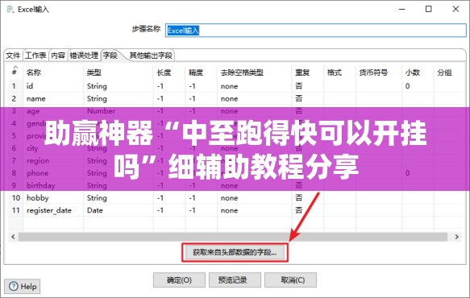Click the trim type 'none' in hobby row

coord(229,198)
